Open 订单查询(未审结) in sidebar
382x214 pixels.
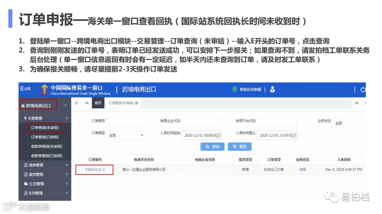(45, 128)
